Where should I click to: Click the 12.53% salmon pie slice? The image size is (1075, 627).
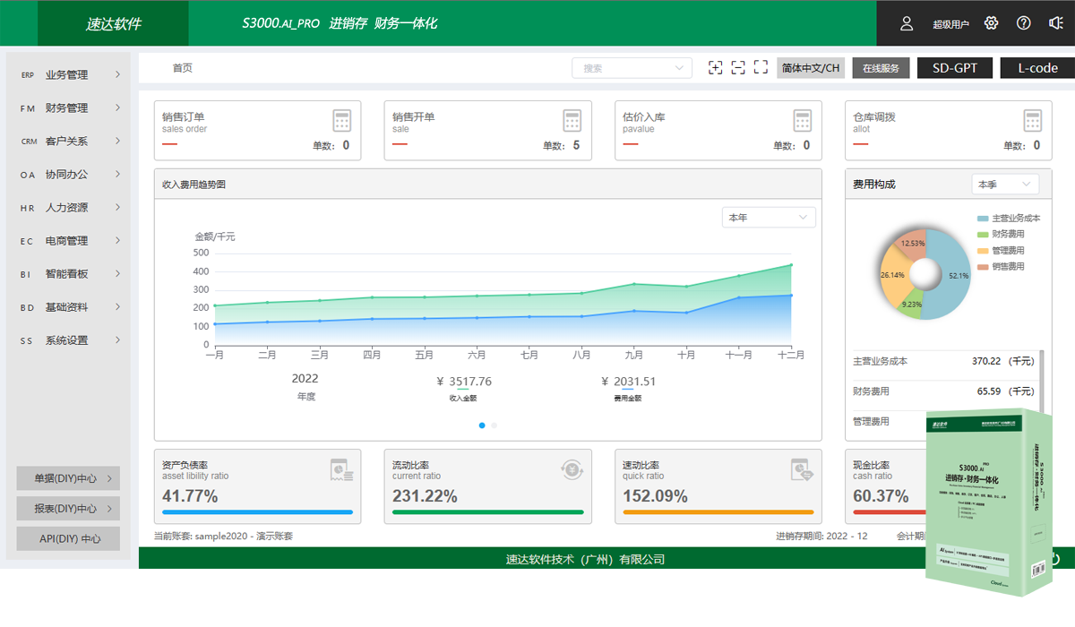pos(912,244)
